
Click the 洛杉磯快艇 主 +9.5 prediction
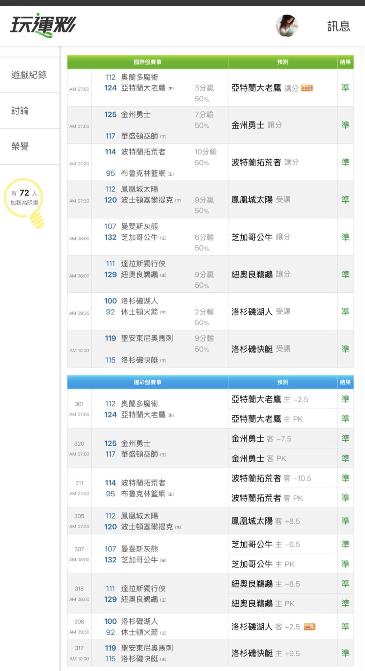pos(266,653)
